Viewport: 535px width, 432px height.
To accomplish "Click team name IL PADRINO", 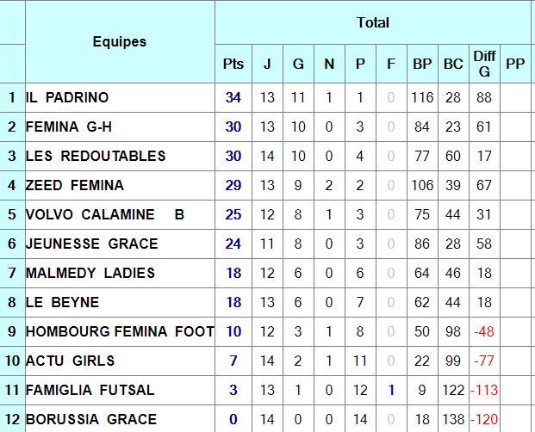I will point(67,97).
